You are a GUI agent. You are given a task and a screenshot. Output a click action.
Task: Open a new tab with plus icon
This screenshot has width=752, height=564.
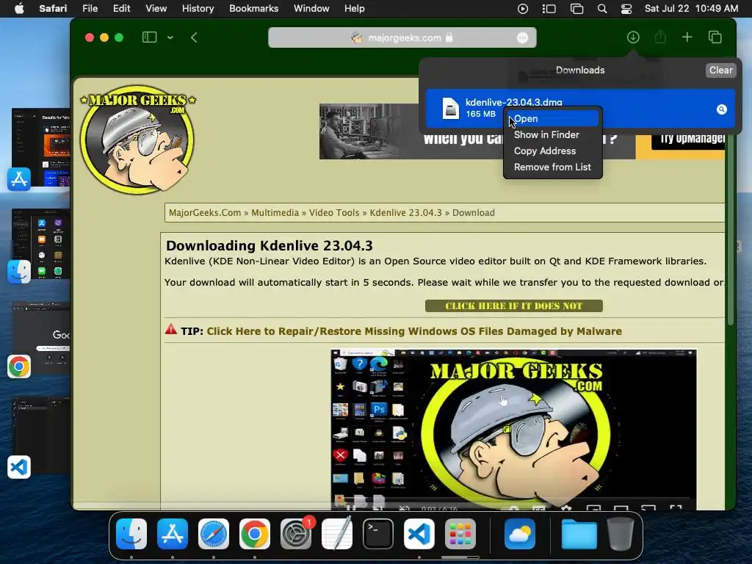coord(687,37)
